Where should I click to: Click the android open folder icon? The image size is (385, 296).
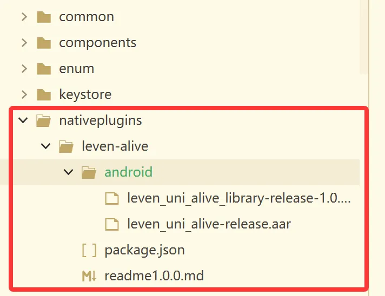89,172
